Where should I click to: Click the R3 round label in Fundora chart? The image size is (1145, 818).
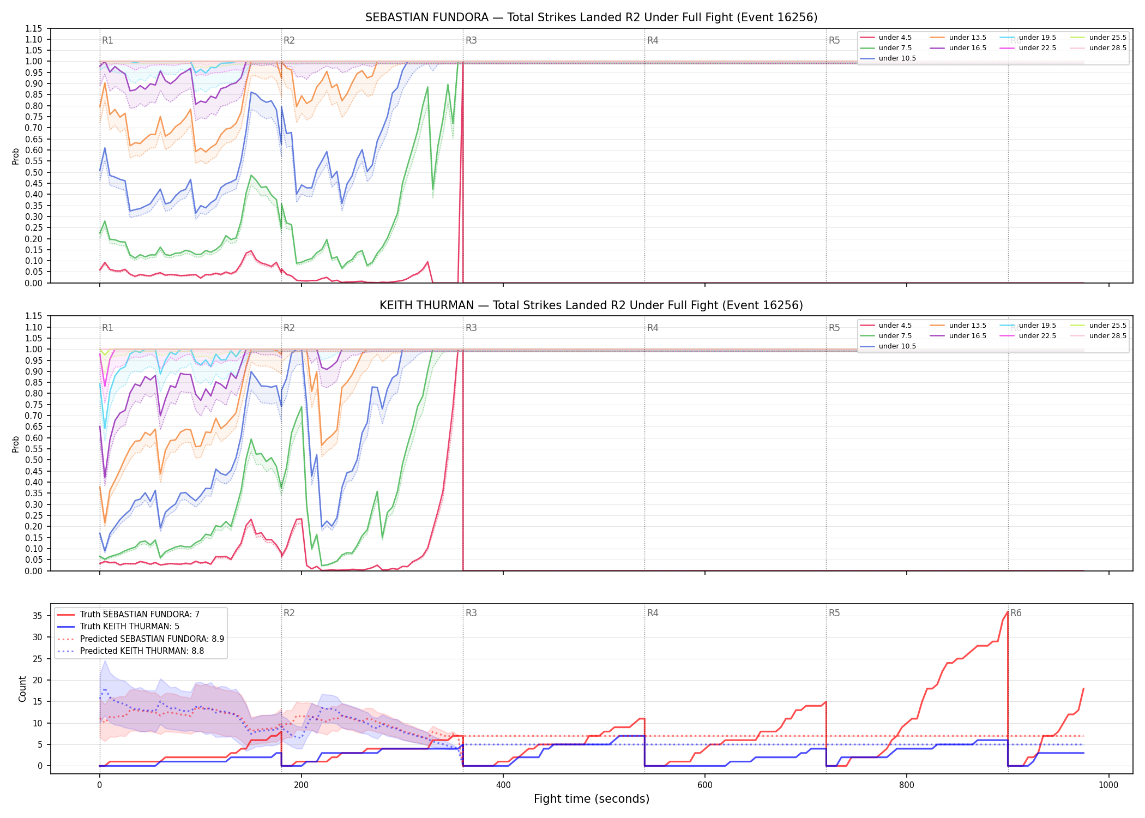471,40
